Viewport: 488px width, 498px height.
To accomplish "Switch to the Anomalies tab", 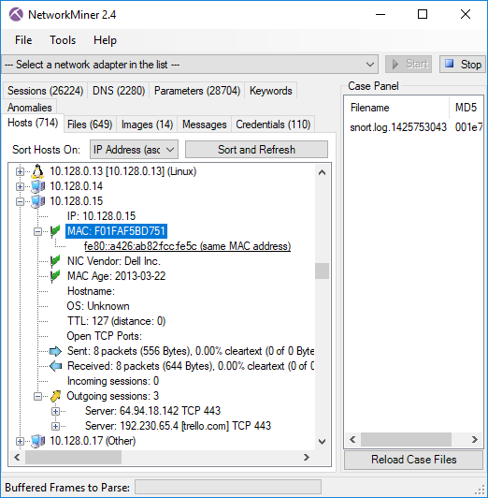I will [30, 107].
